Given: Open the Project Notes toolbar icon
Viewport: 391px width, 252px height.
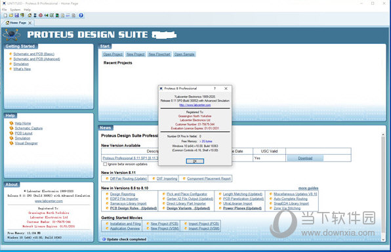Looking at the screenshot, I should (x=73, y=16).
